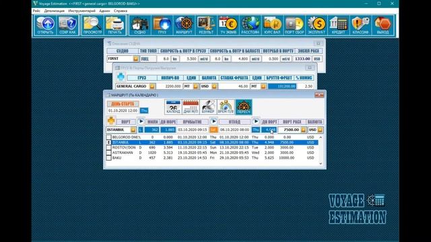Open the РАССТОЯН distance globe icon

coord(250,26)
